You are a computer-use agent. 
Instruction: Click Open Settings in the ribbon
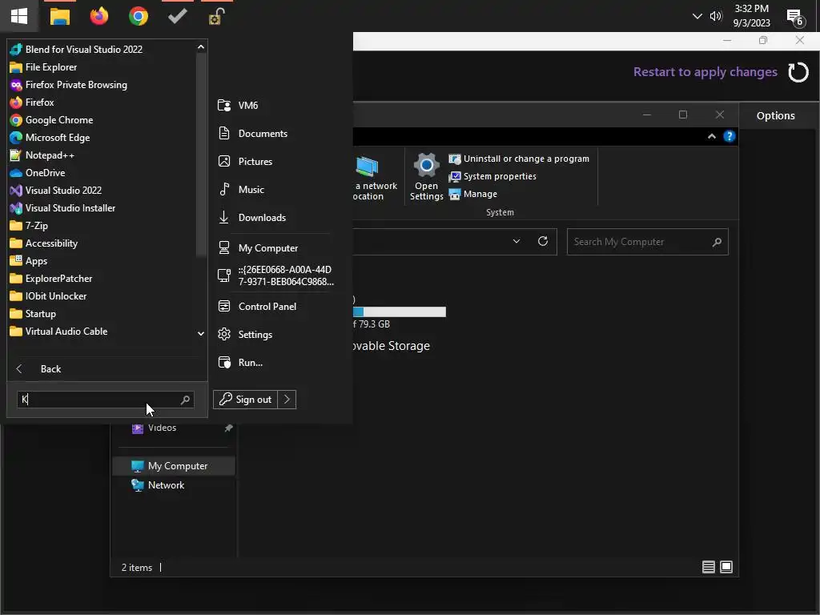coord(426,177)
